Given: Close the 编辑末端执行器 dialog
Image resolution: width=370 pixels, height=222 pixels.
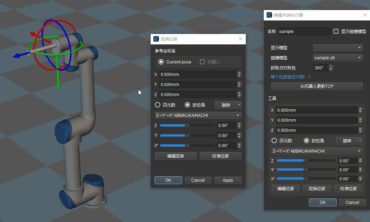Looking at the screenshot, I should (x=365, y=15).
